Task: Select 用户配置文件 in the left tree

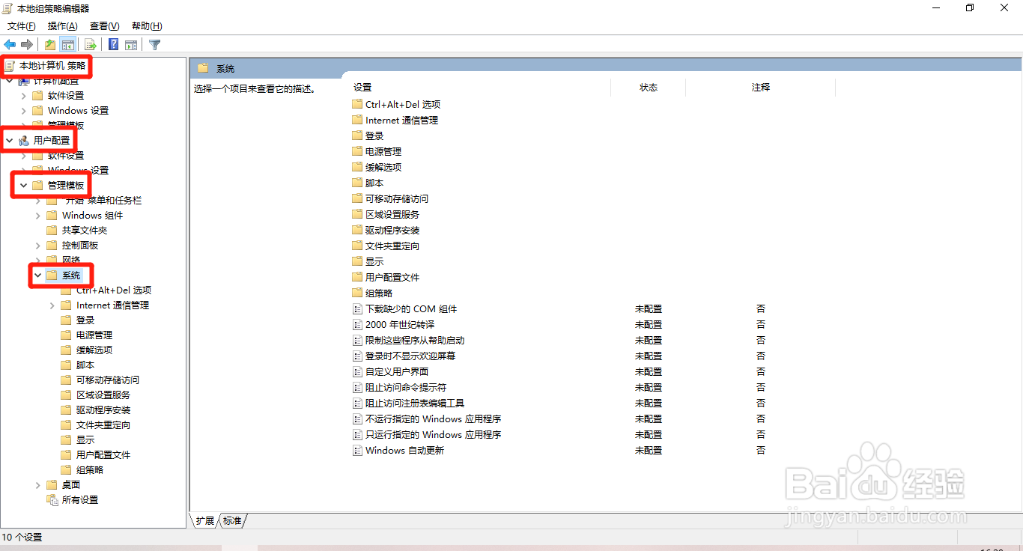Action: 103,454
